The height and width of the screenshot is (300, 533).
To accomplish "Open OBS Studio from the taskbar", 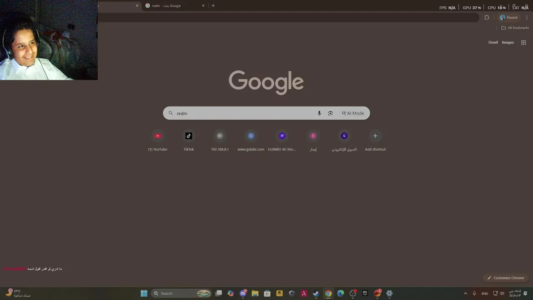I will click(x=353, y=293).
